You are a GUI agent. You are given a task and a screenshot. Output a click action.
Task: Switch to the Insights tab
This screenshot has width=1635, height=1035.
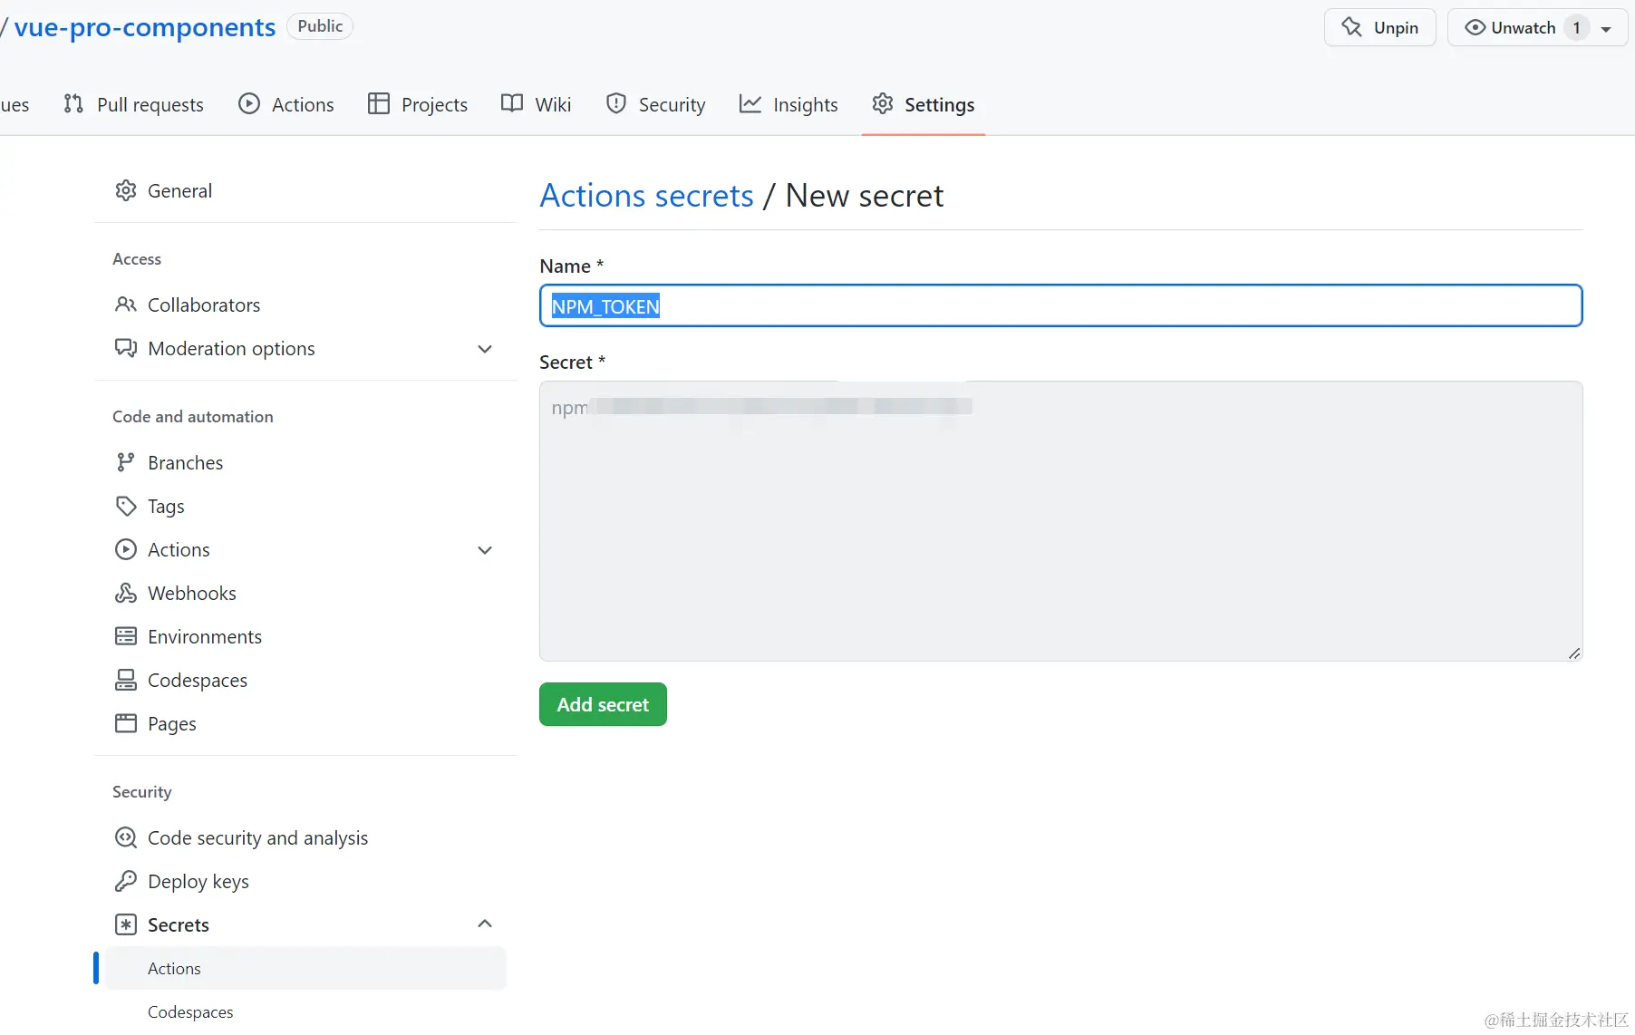coord(788,105)
